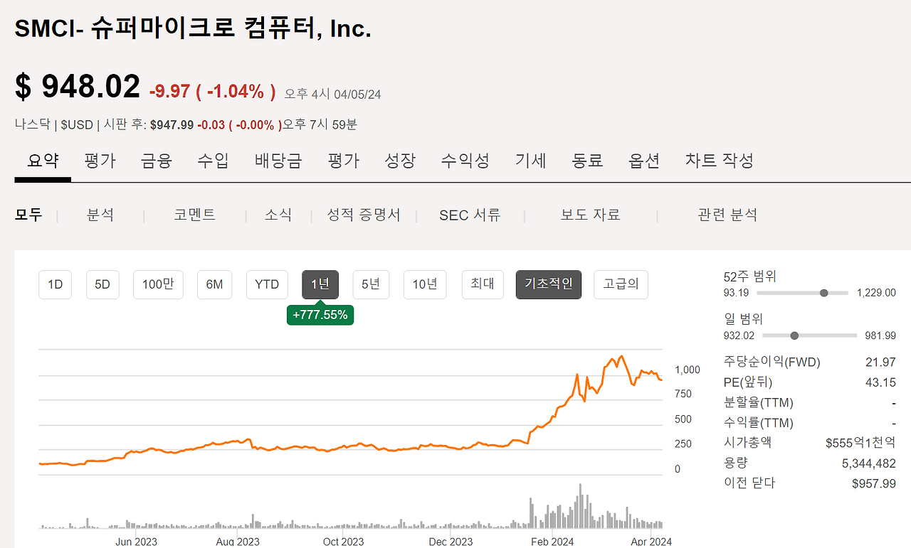The width and height of the screenshot is (911, 548).
Task: Click the 시가총액 value $555억1천억
Action: click(860, 443)
